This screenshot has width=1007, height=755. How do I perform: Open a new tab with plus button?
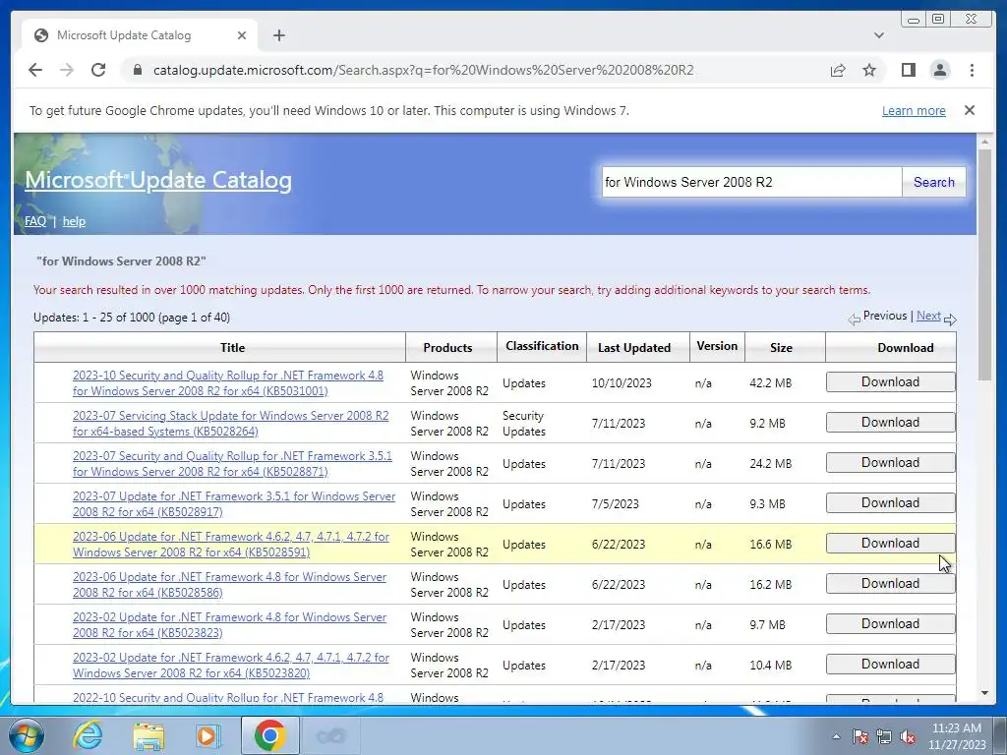pos(278,35)
